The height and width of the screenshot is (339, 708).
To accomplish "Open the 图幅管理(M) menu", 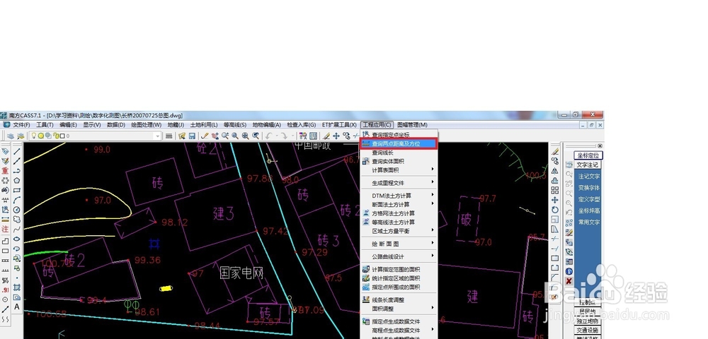I will point(412,125).
